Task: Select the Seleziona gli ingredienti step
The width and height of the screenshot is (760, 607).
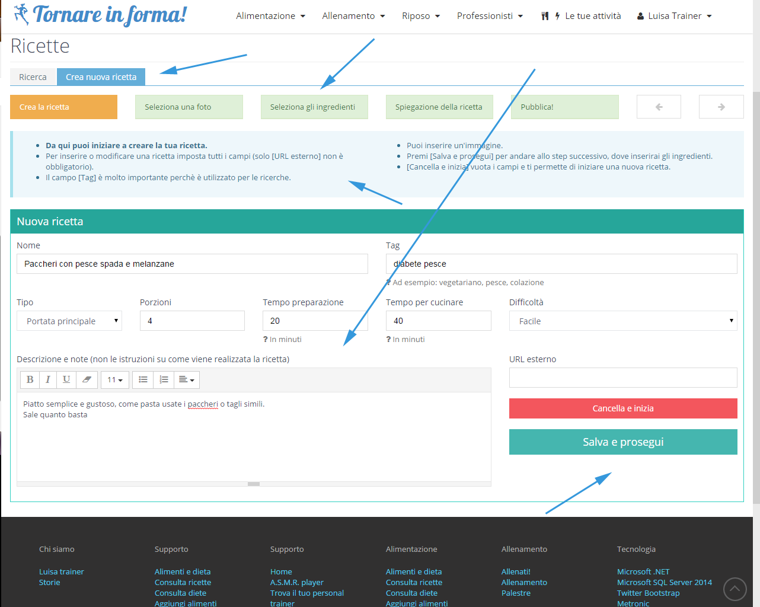Action: [x=314, y=107]
